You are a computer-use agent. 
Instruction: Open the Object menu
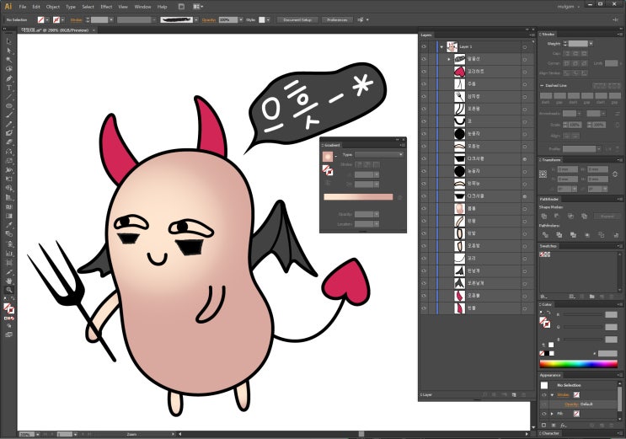pos(53,7)
